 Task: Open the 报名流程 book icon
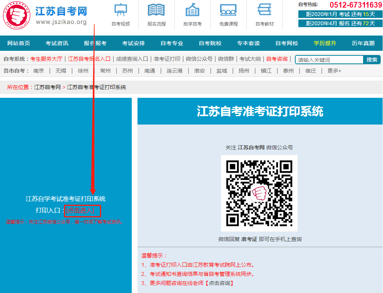coord(156,10)
